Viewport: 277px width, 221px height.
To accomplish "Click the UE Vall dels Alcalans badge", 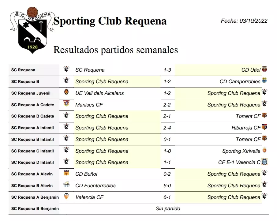I will [x=66, y=92].
